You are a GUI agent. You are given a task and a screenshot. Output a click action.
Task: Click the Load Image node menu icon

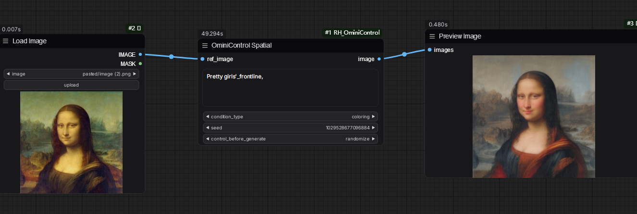pyautogui.click(x=6, y=41)
